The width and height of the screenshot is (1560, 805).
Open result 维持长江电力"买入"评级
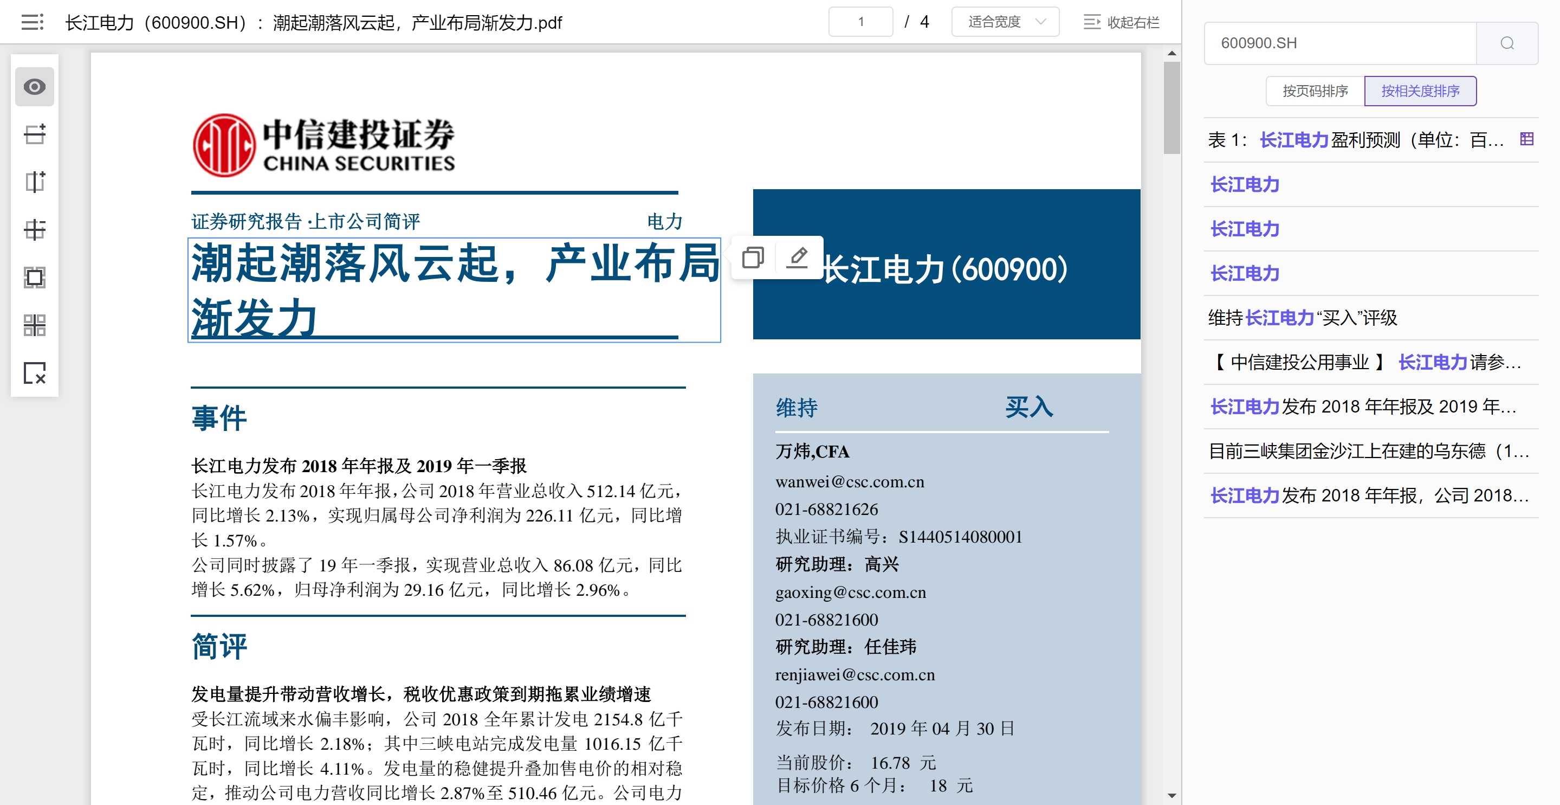(x=1371, y=318)
